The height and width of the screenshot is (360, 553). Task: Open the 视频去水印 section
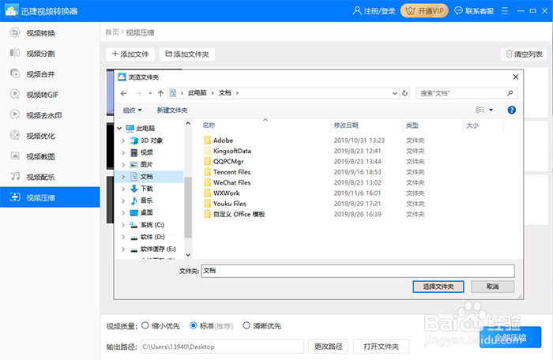pos(44,115)
